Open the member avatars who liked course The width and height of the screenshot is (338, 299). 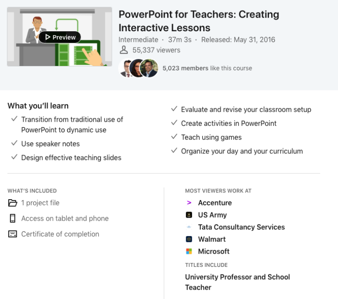138,68
